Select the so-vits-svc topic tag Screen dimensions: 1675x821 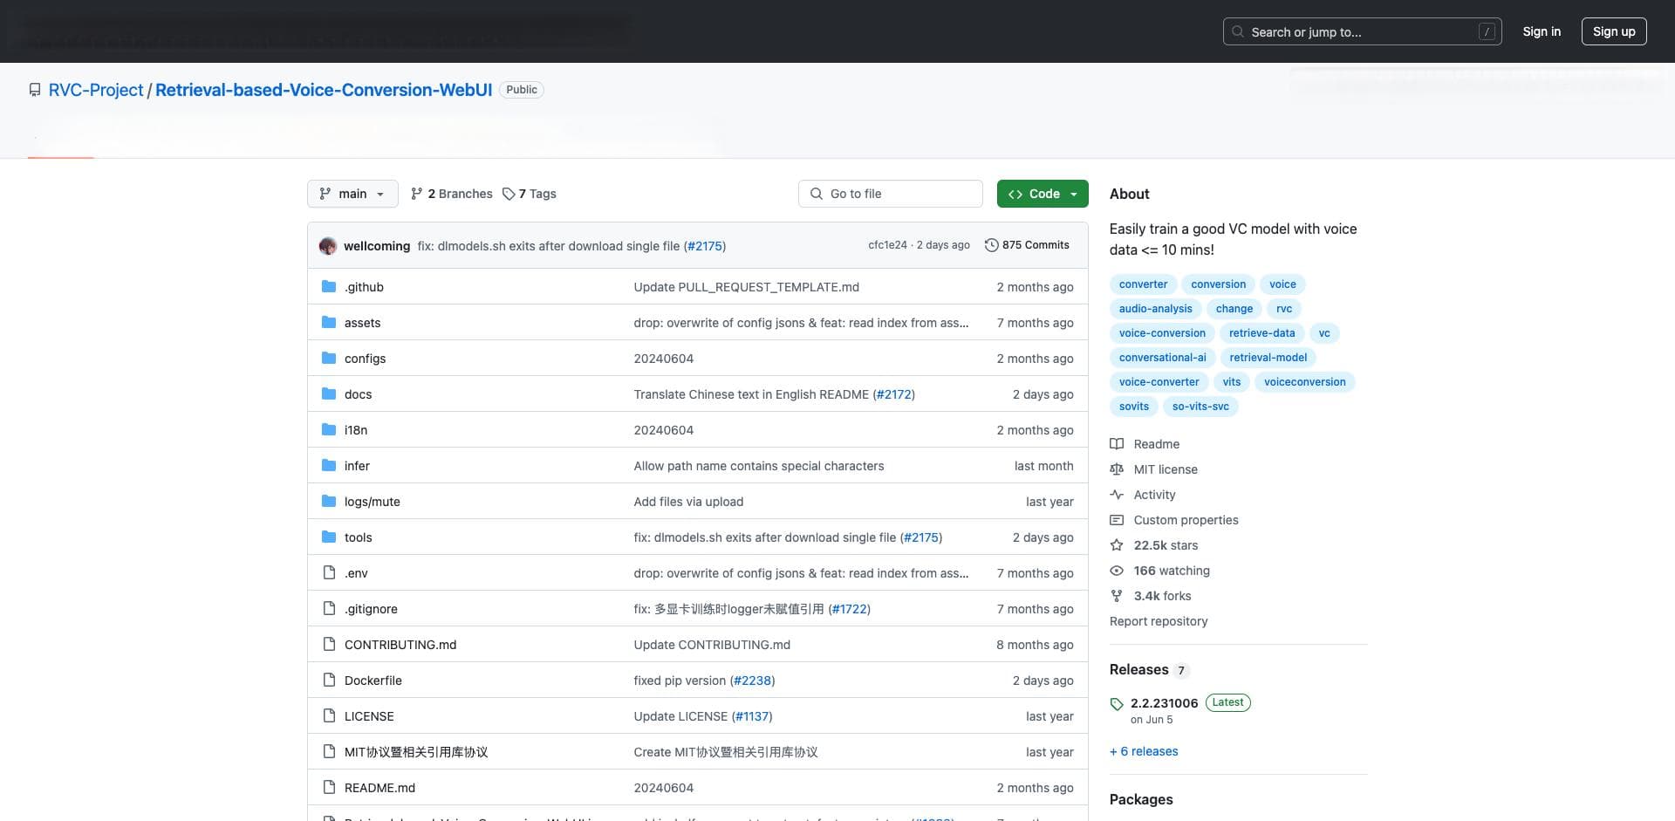pos(1200,407)
